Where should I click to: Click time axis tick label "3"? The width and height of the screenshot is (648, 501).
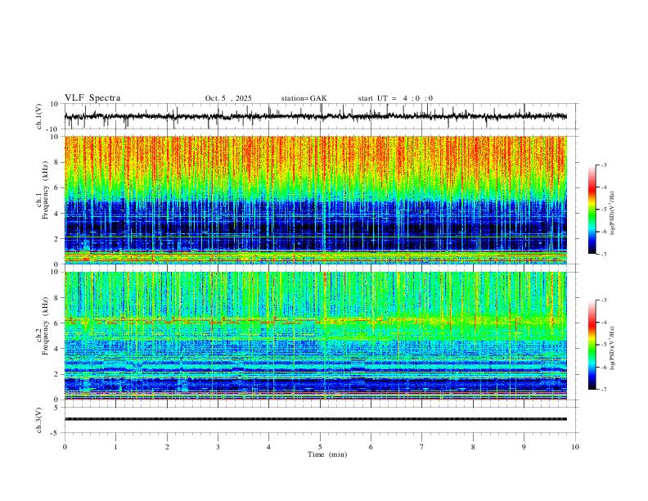218,447
